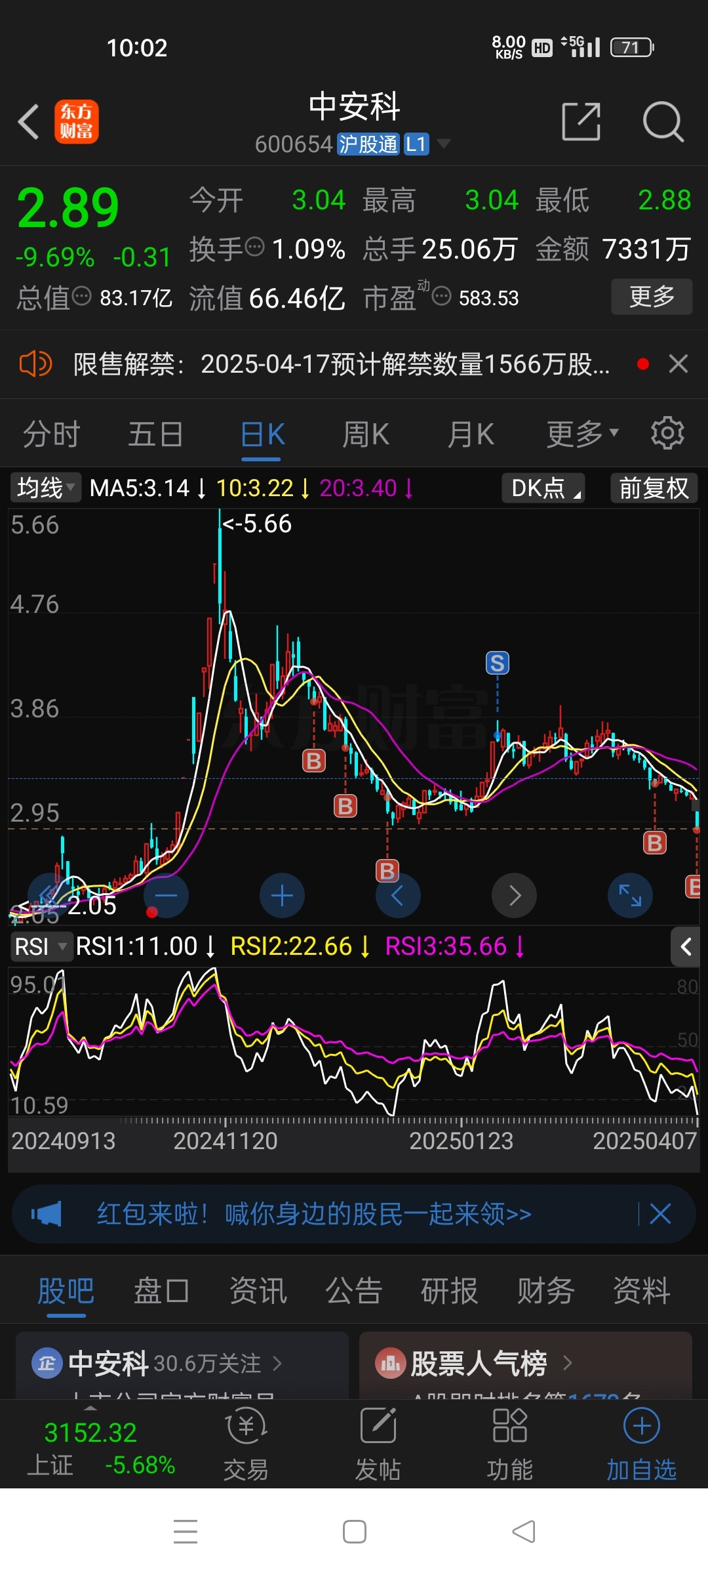Image resolution: width=708 pixels, height=1575 pixels.
Task: Tap the speaker announcement icon
Action: coord(35,364)
